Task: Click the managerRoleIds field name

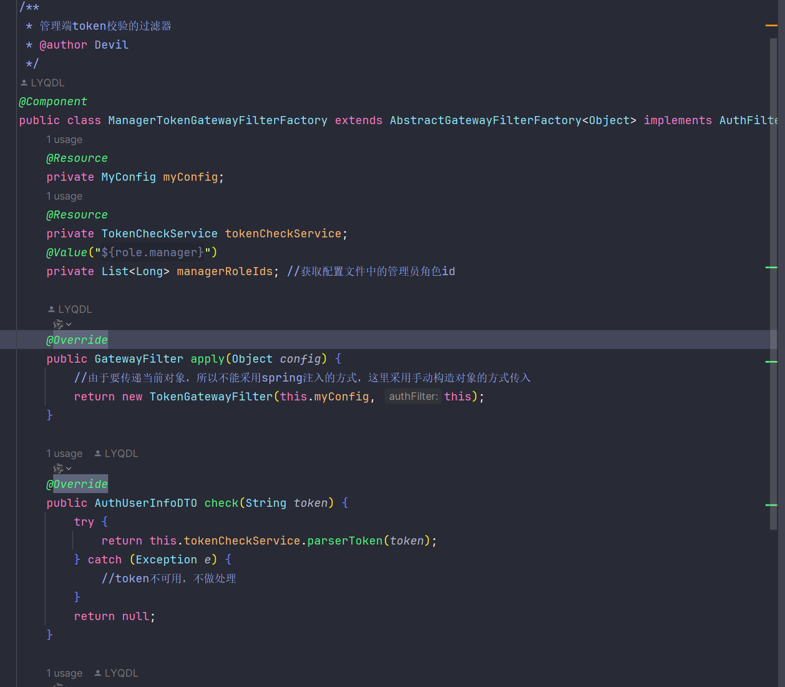Action: click(x=225, y=272)
